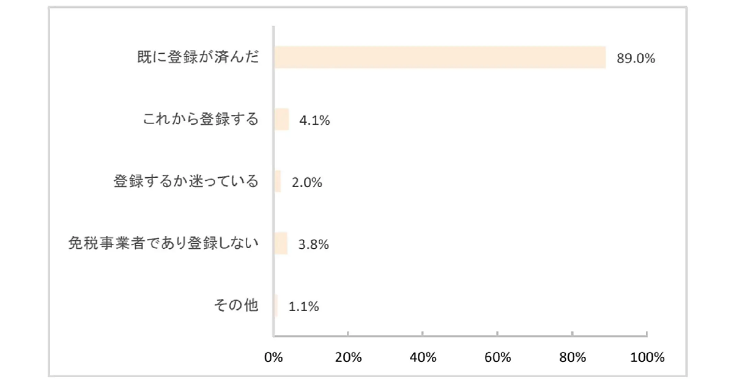This screenshot has width=734, height=385.
Task: Click the 20% axis tick label
Action: point(347,358)
